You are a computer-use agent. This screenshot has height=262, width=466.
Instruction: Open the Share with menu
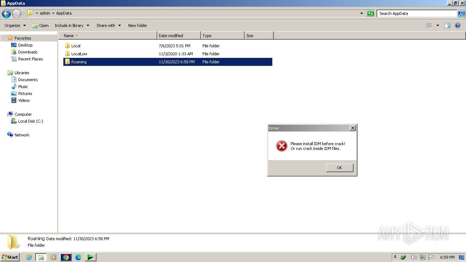click(108, 25)
